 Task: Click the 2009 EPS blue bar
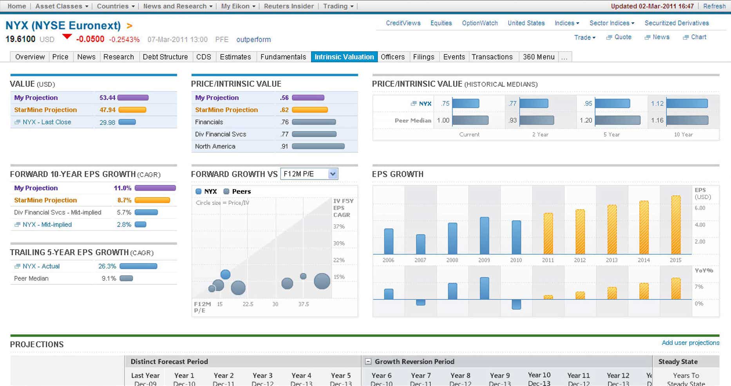click(484, 236)
